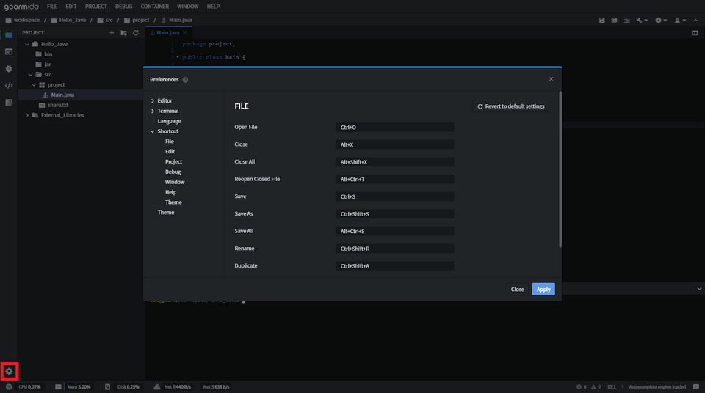Refresh the Project file tree
The width and height of the screenshot is (705, 393).
(x=135, y=33)
